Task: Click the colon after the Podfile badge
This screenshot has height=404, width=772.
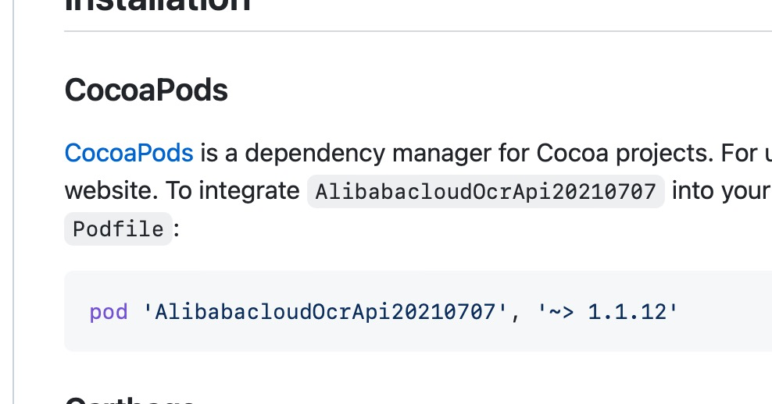Action: pyautogui.click(x=177, y=229)
